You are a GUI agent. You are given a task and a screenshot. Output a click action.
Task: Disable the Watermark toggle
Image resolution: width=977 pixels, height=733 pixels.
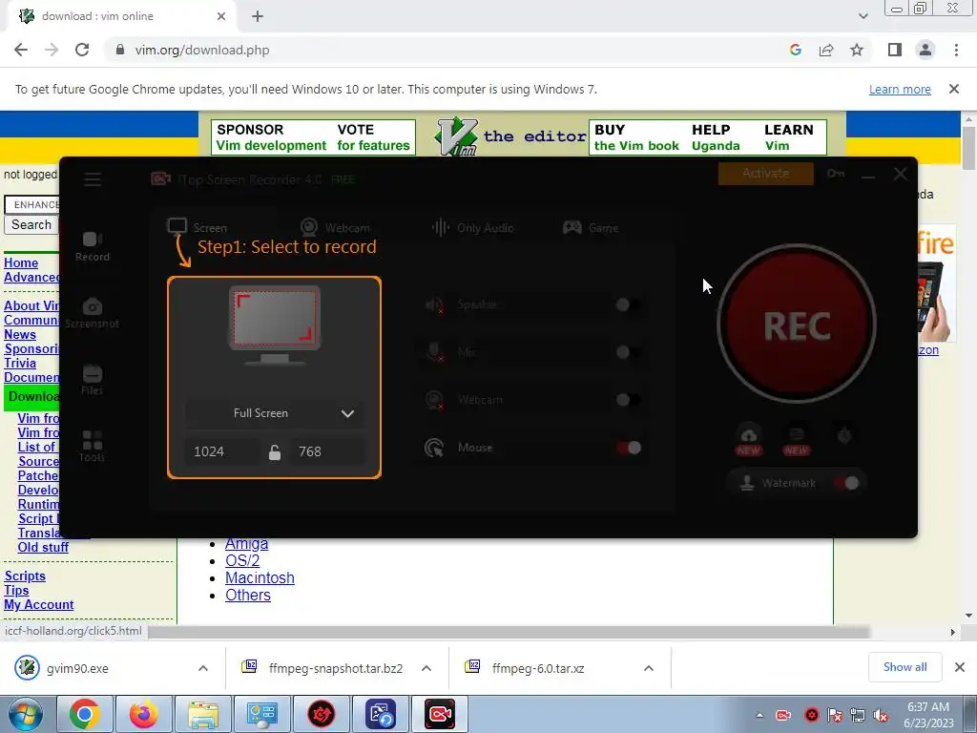point(847,483)
